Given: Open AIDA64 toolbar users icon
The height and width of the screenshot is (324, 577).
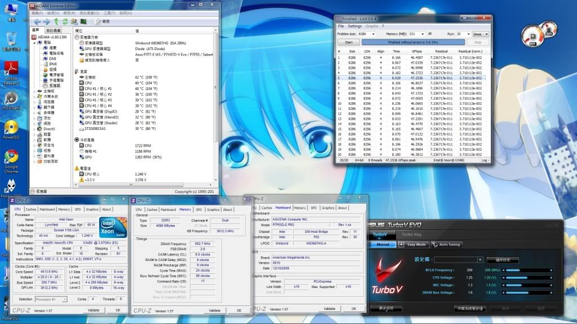Looking at the screenshot, I should [x=74, y=22].
